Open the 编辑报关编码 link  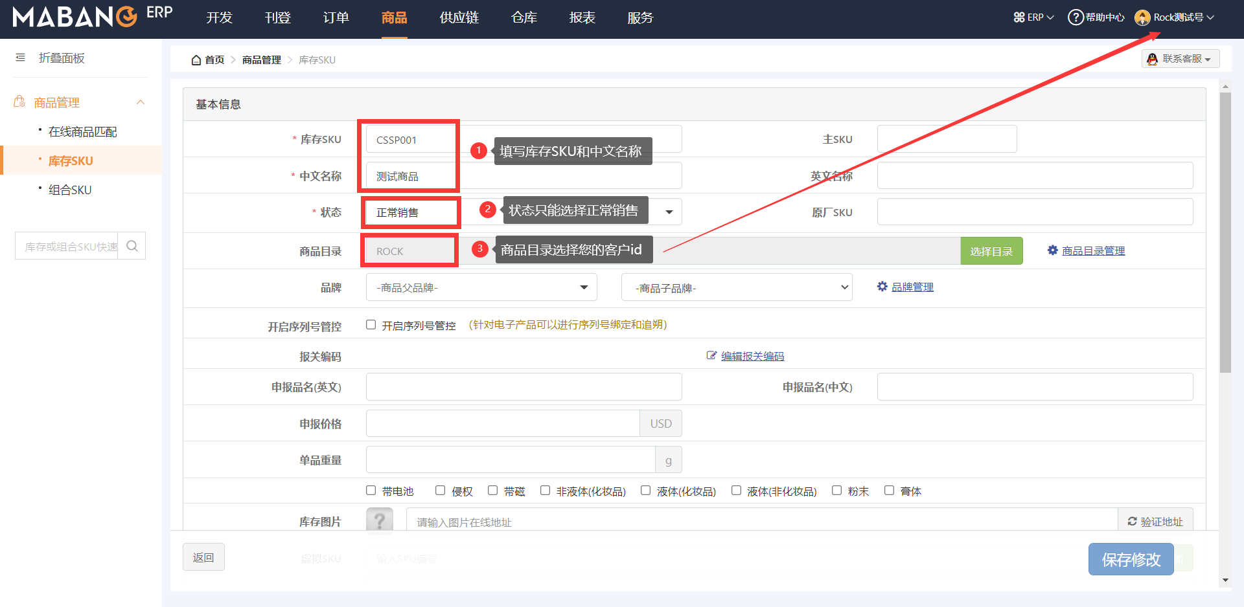(x=753, y=357)
